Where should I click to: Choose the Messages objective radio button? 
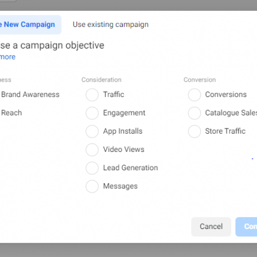tap(92, 186)
